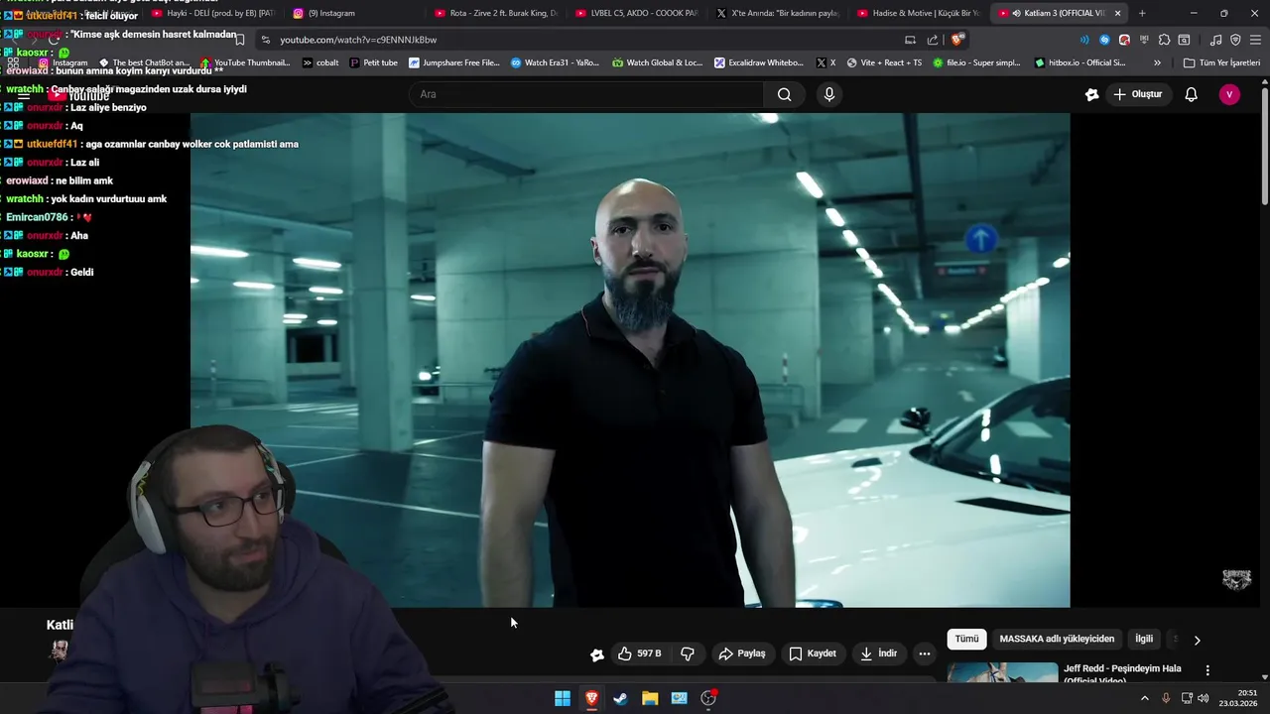Switch to 'Hadise & Motive' tab
The width and height of the screenshot is (1270, 714).
click(x=918, y=13)
